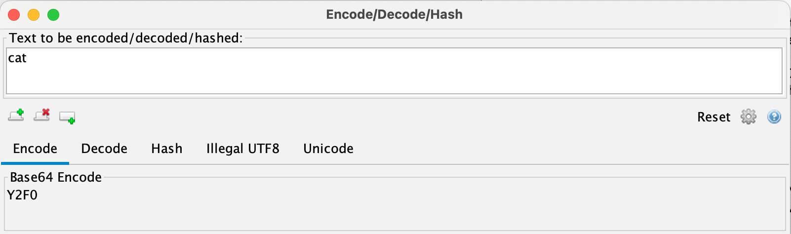Click the text input area containing "cat"
Screen dimensions: 791x234
[394, 71]
